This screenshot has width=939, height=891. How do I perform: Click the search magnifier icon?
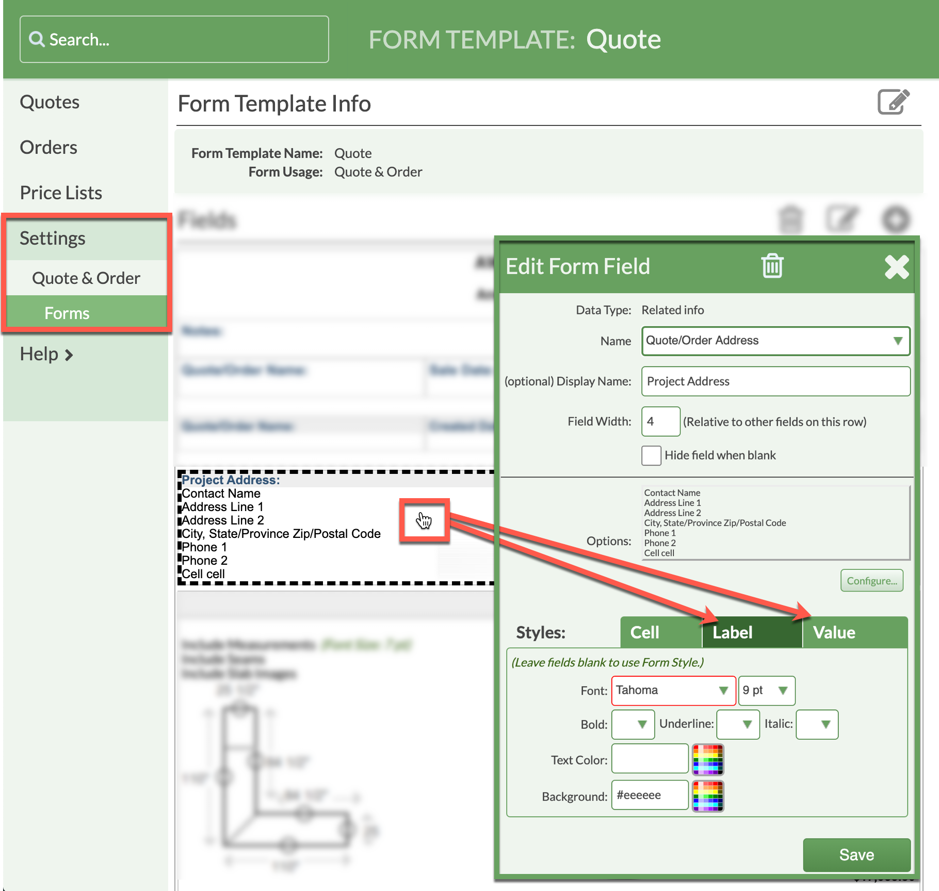point(37,39)
